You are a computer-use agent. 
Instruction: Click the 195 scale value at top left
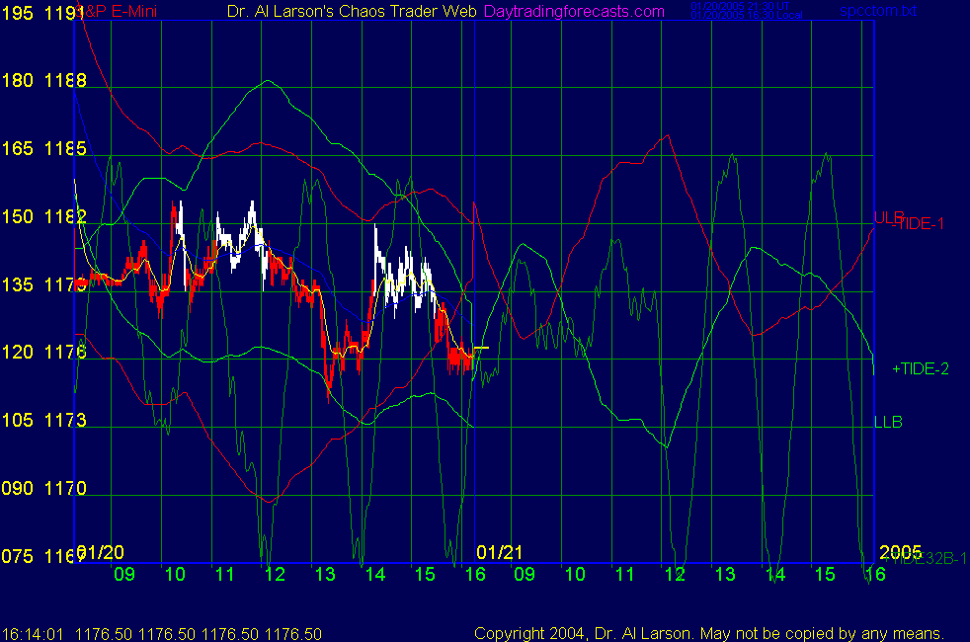18,12
